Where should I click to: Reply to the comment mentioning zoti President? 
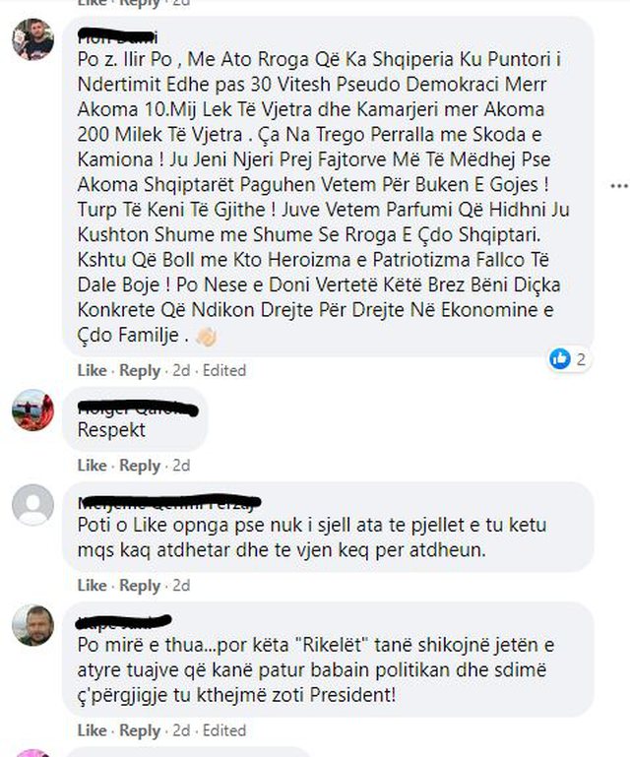(140, 730)
